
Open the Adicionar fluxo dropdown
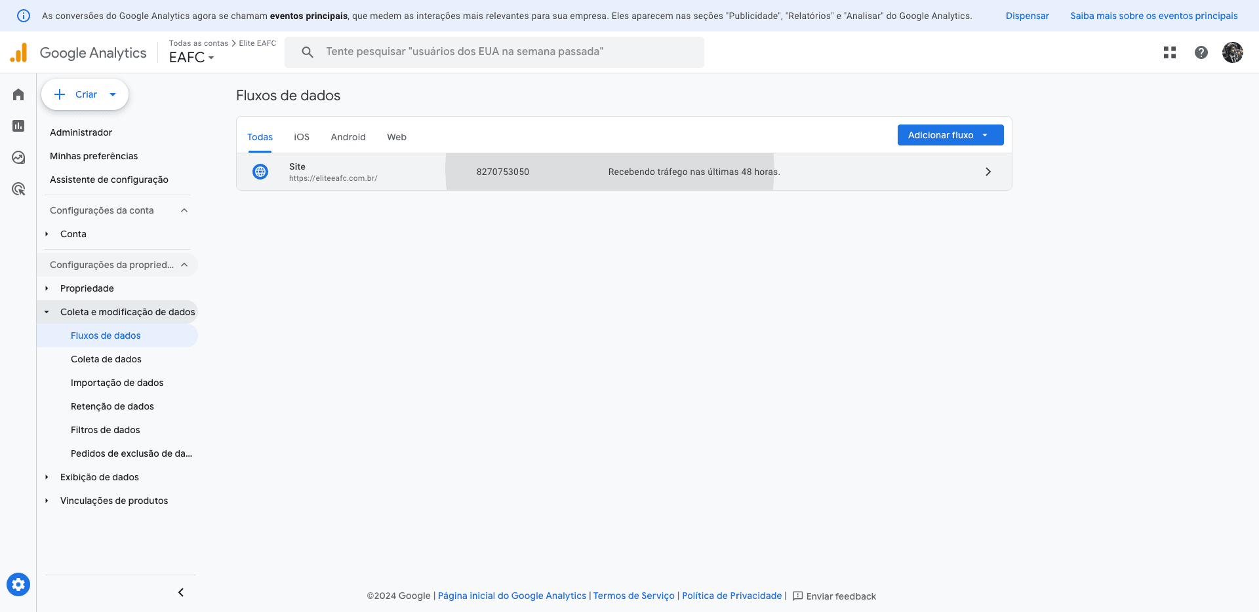coord(950,135)
